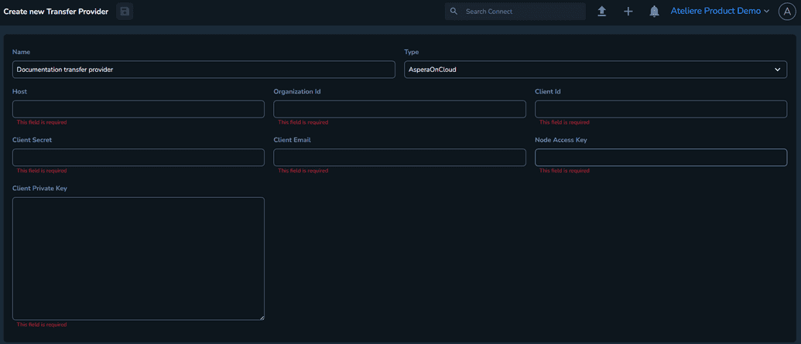Click the 'Client Private Key' label

point(39,189)
